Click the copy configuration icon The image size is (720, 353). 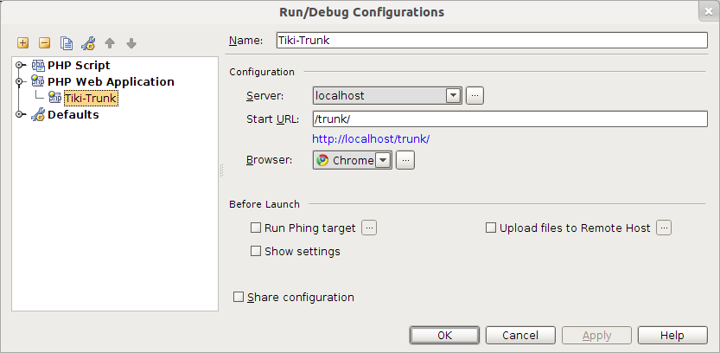click(x=67, y=43)
